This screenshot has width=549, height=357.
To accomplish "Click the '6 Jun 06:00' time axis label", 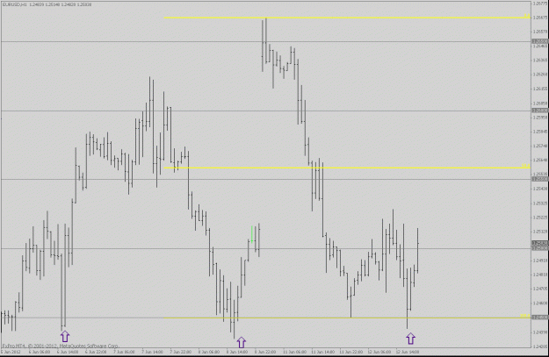I will (x=39, y=352).
